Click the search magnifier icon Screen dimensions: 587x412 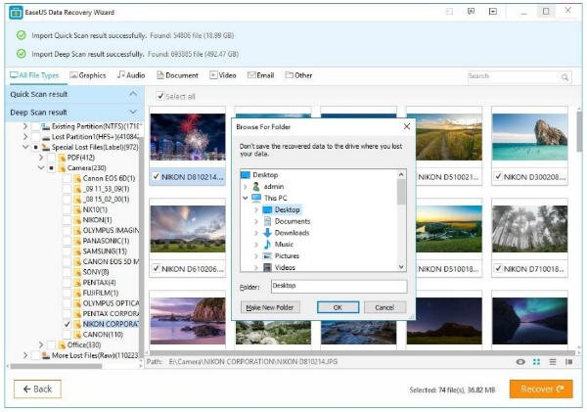coord(564,77)
